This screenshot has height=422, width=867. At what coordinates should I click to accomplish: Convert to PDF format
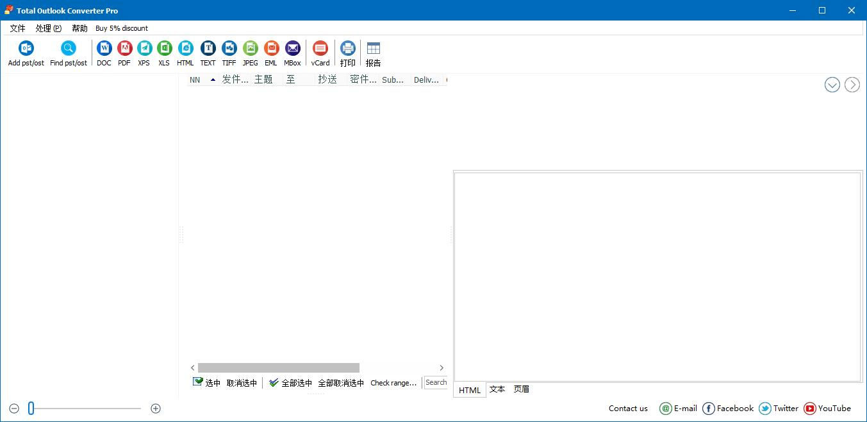[124, 53]
